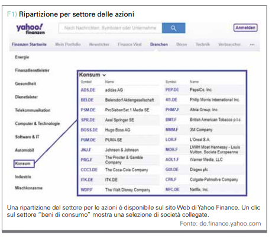Select the Automobil sector

click(x=24, y=150)
